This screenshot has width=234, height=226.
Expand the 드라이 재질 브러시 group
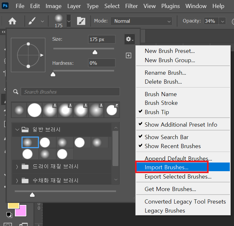pos(17,167)
